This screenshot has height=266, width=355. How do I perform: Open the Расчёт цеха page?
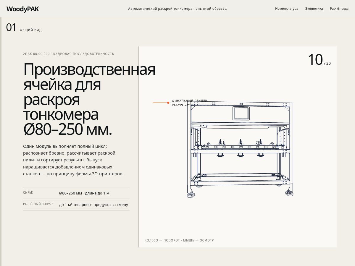click(x=339, y=9)
